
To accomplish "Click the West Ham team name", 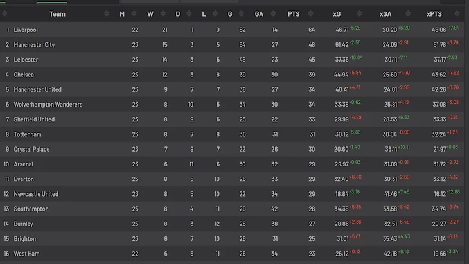I will coord(26,254).
